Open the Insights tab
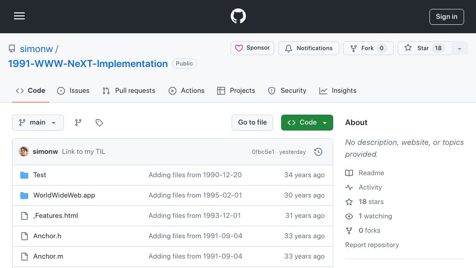The height and width of the screenshot is (268, 476). pyautogui.click(x=338, y=90)
